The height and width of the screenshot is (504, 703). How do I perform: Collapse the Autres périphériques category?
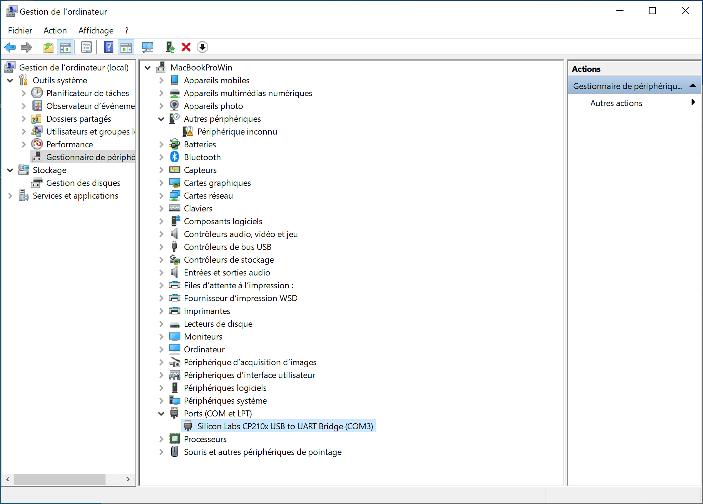pyautogui.click(x=161, y=119)
